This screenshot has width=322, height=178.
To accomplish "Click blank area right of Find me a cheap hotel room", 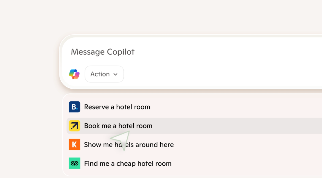I will tap(247, 164).
